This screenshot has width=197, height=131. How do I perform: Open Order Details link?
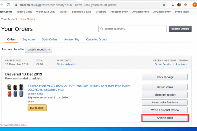coord(163,64)
